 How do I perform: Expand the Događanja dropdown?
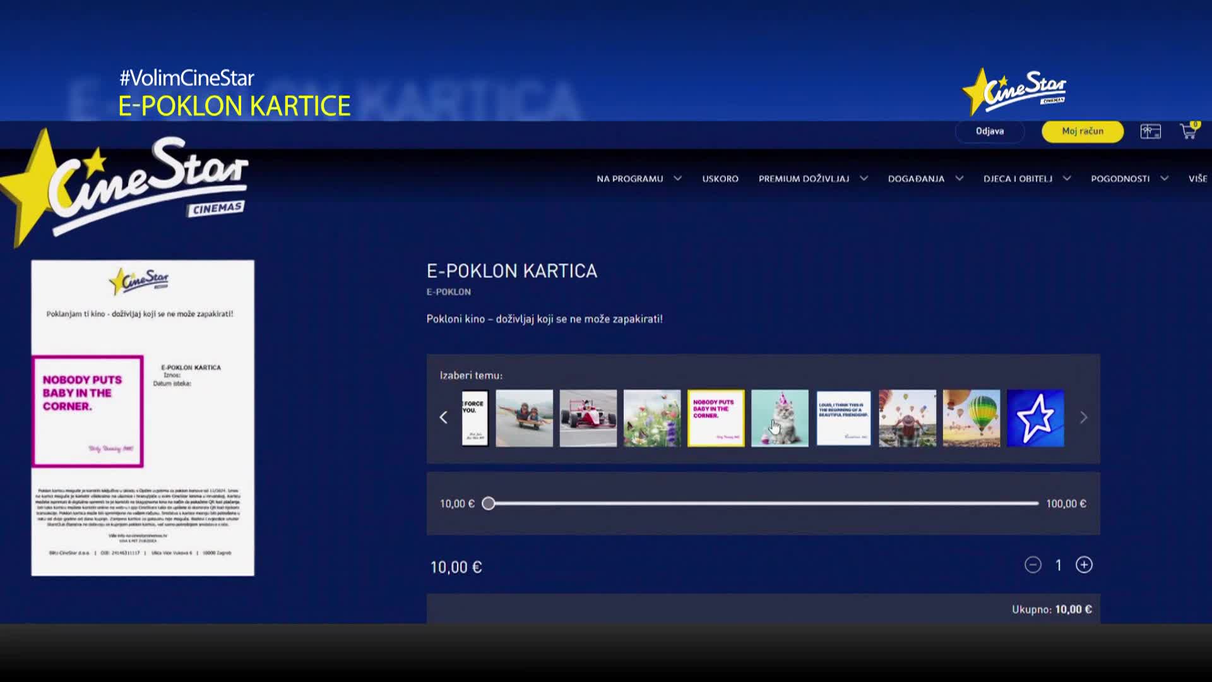(925, 179)
